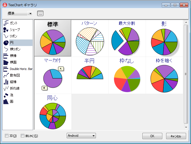The width and height of the screenshot is (191, 144).
Task: Click the ellipsis (...) button
Action: pos(40,13)
